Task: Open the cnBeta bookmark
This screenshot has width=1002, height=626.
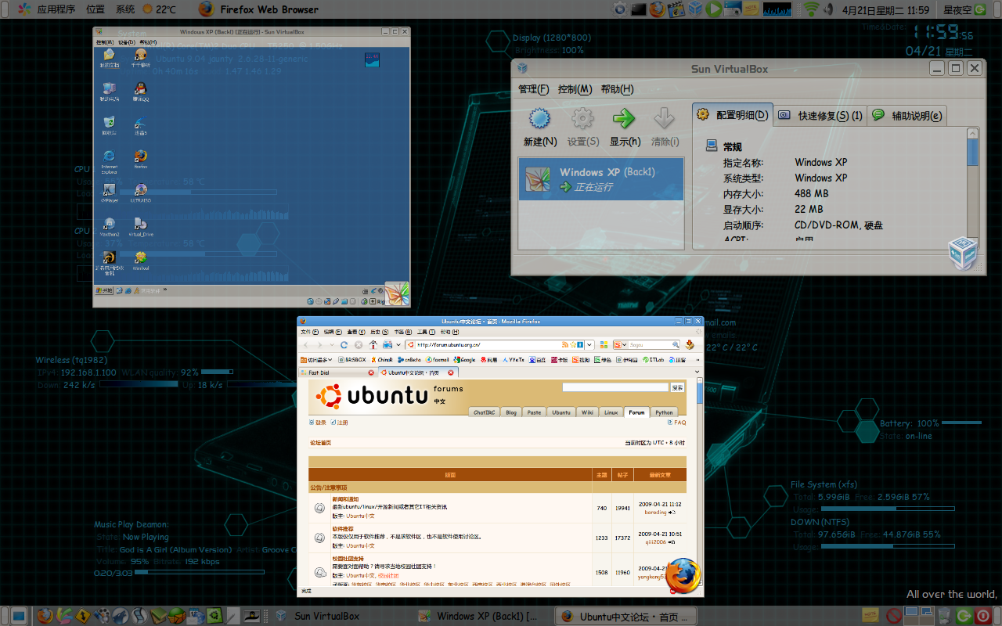Action: pos(409,360)
